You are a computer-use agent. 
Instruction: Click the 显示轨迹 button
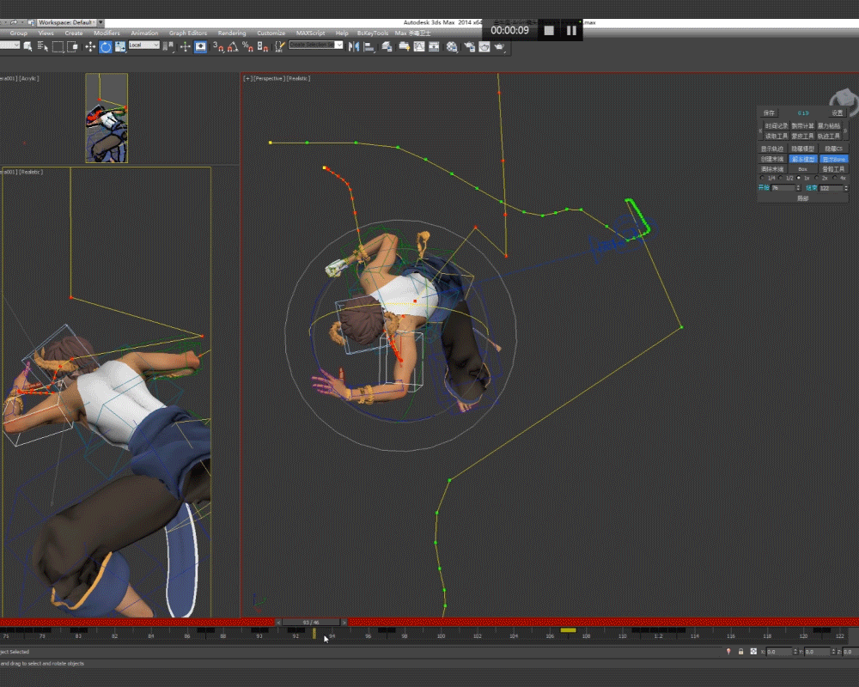tap(772, 149)
